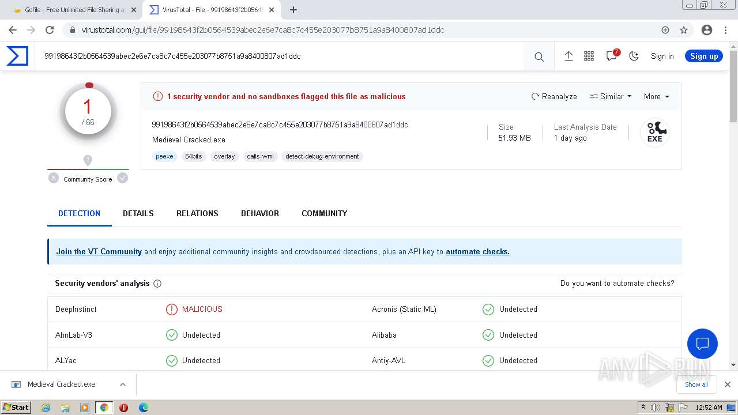
Task: Open the Windows Start menu
Action: click(x=16, y=407)
